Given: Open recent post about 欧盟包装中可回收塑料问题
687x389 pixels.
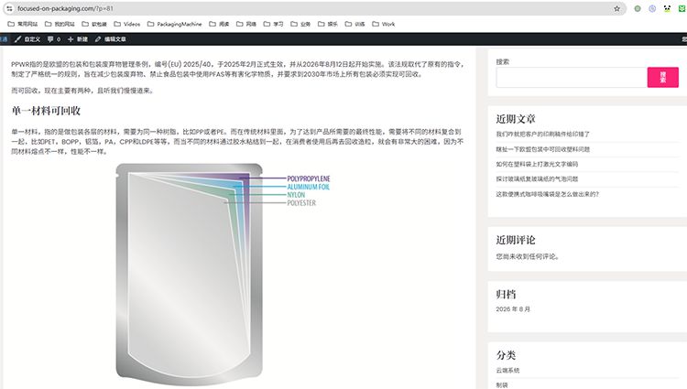Looking at the screenshot, I should [x=542, y=149].
